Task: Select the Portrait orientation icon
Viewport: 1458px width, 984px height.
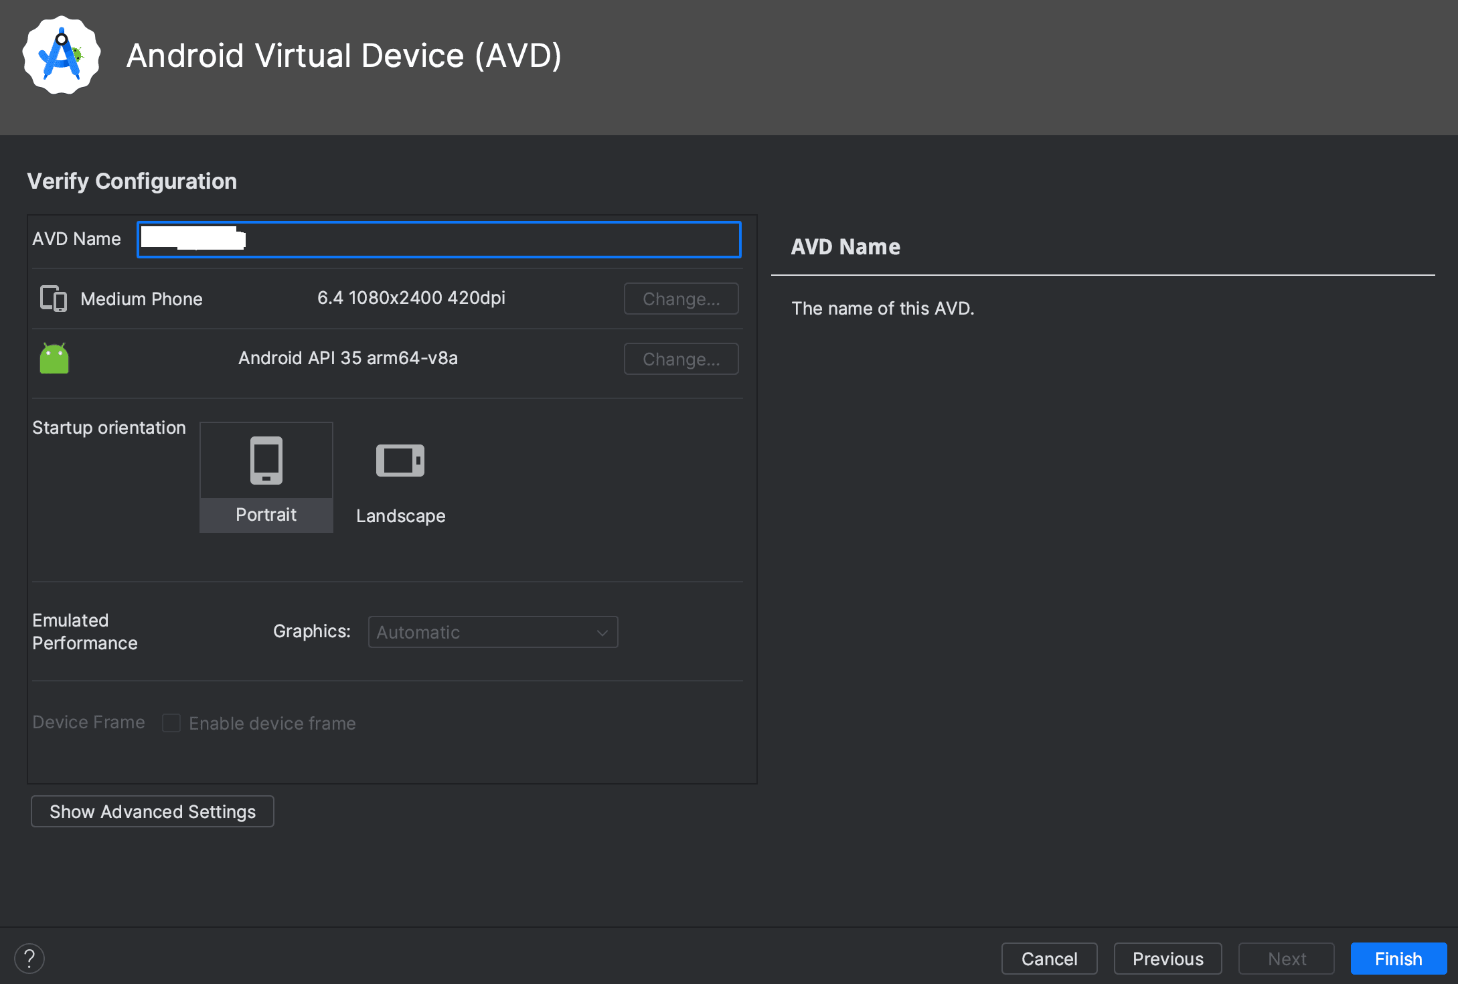Action: (x=266, y=461)
